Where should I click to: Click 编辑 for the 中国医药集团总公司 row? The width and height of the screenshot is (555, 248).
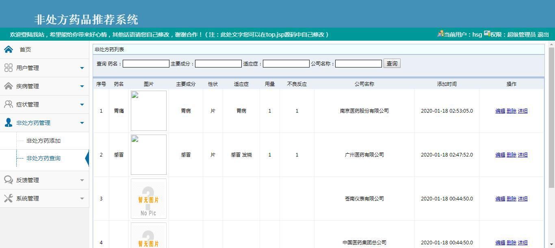pyautogui.click(x=500, y=243)
